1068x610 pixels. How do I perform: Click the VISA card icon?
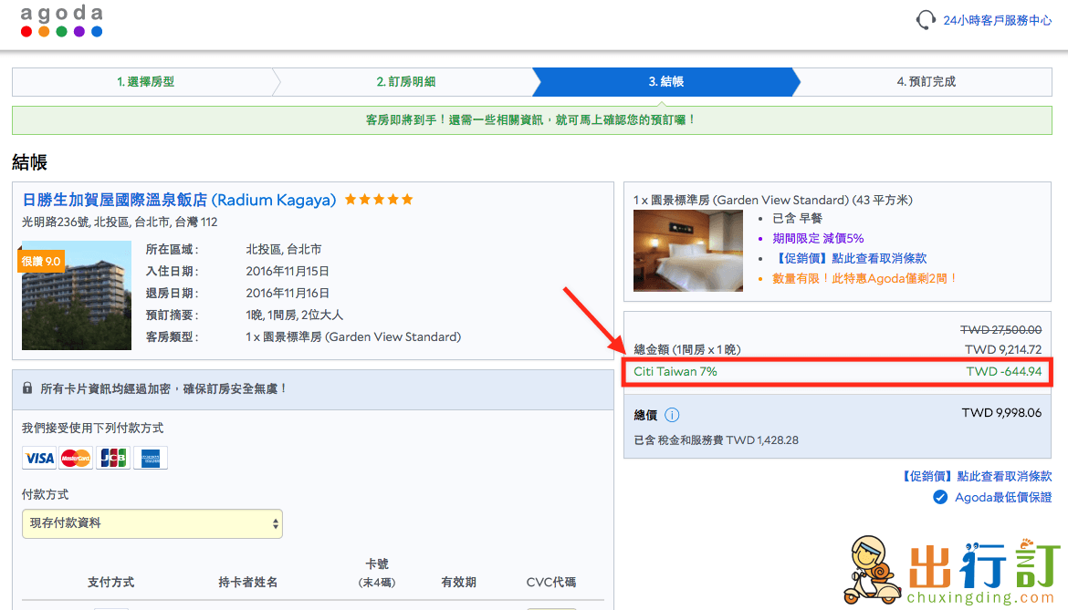point(39,459)
